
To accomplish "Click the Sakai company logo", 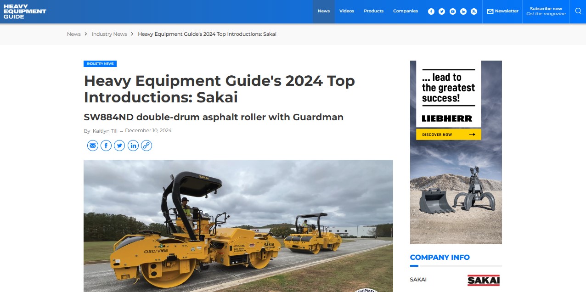I will tap(484, 280).
